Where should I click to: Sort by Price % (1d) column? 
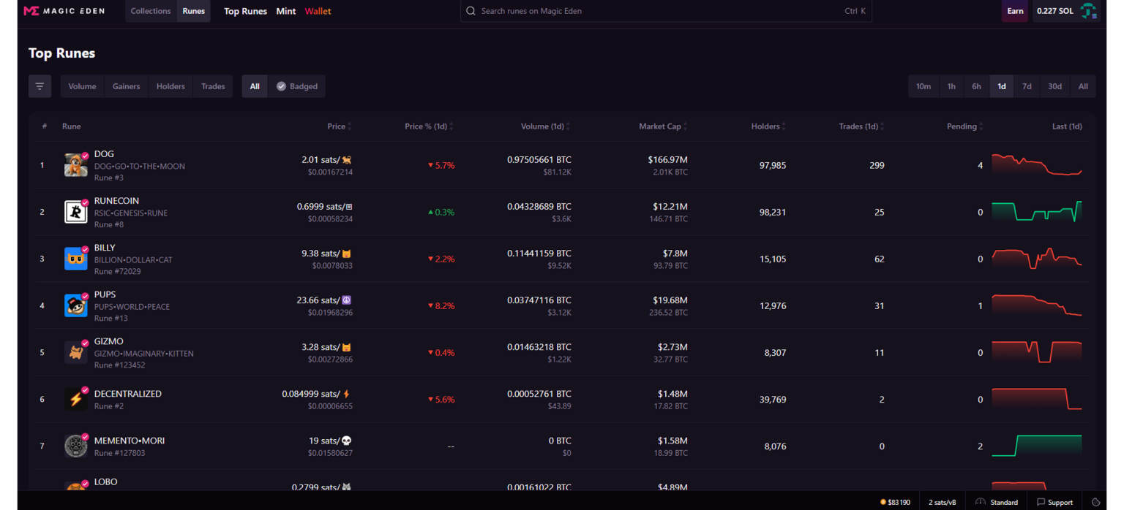pyautogui.click(x=429, y=126)
